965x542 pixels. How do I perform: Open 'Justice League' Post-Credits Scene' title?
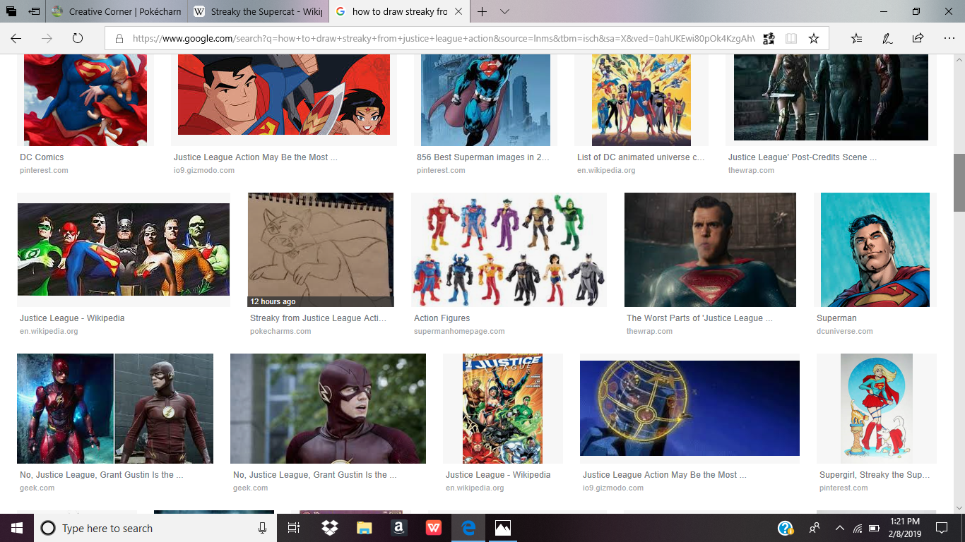click(x=803, y=157)
